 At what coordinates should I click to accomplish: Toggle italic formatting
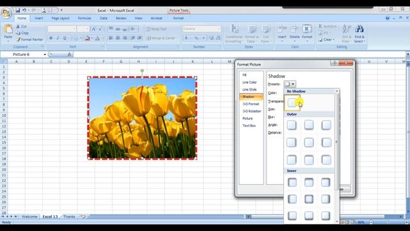[x=58, y=38]
